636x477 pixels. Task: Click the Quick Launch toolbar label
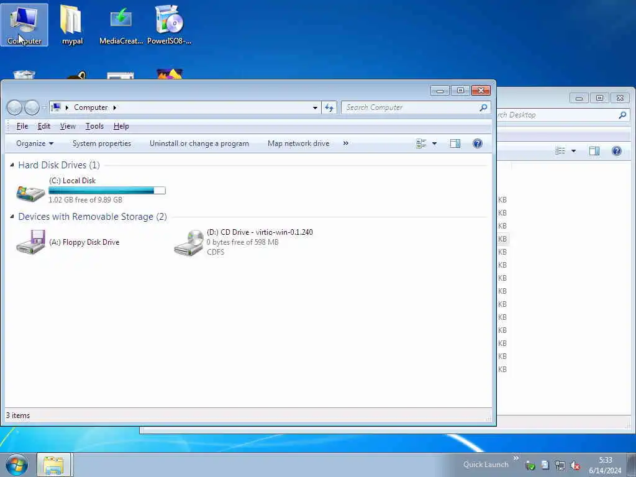click(486, 465)
